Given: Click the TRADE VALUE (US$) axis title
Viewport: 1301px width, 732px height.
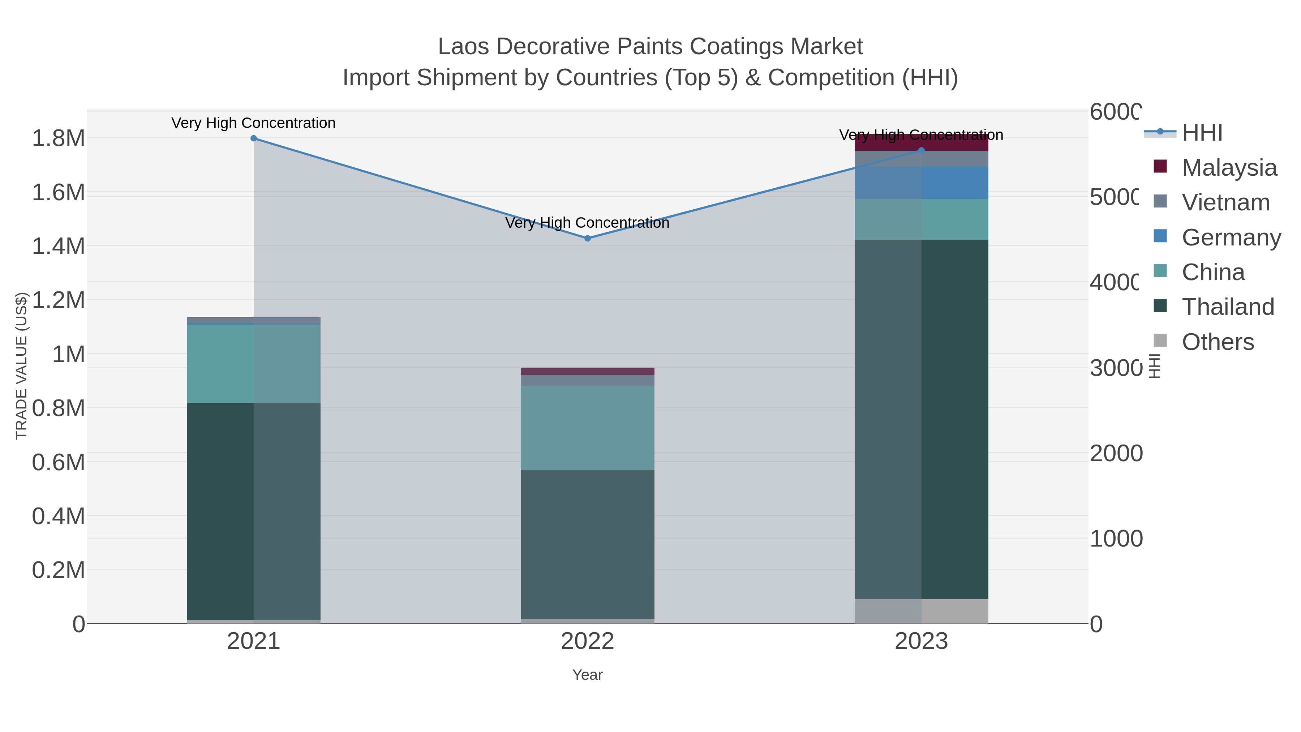Looking at the screenshot, I should click(x=21, y=366).
